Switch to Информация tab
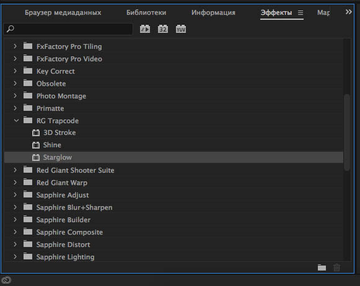This screenshot has width=360, height=286. click(213, 12)
